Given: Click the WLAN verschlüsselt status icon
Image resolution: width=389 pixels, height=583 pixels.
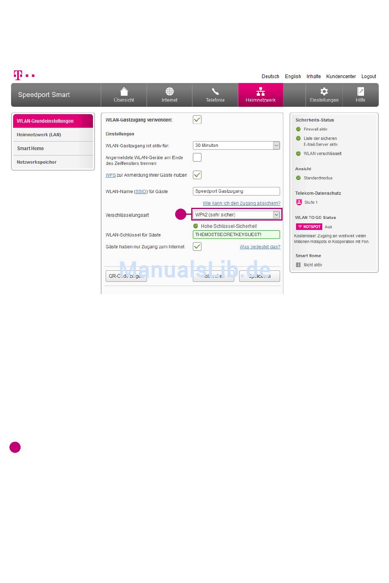Looking at the screenshot, I should tap(298, 154).
